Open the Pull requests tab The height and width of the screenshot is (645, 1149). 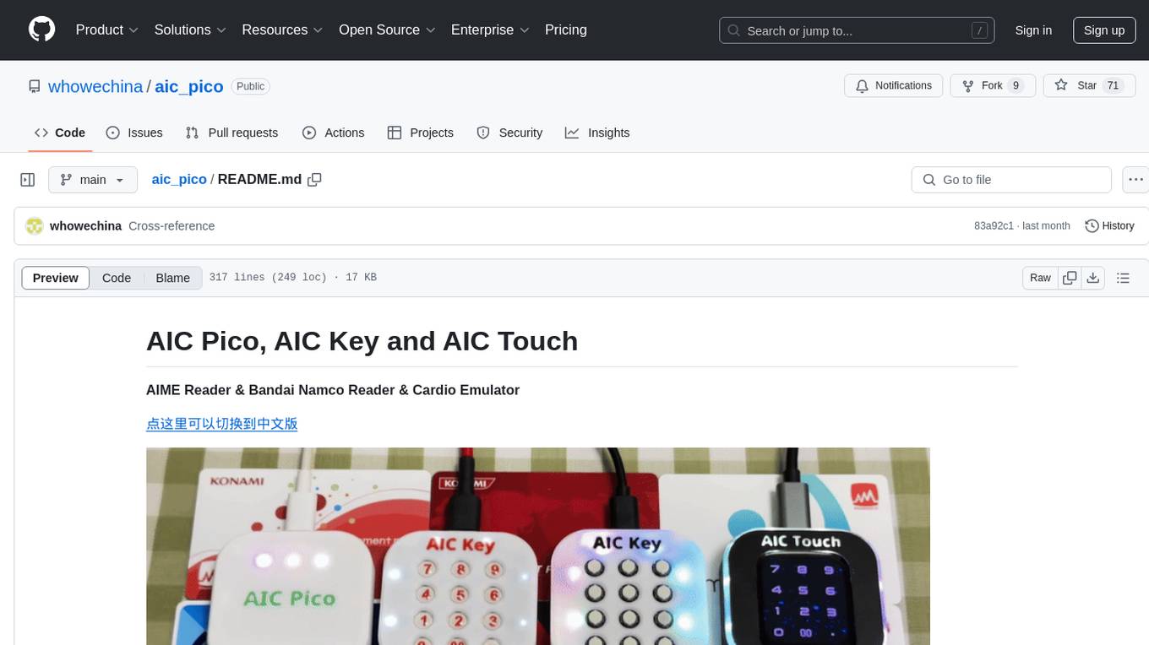[x=231, y=133]
